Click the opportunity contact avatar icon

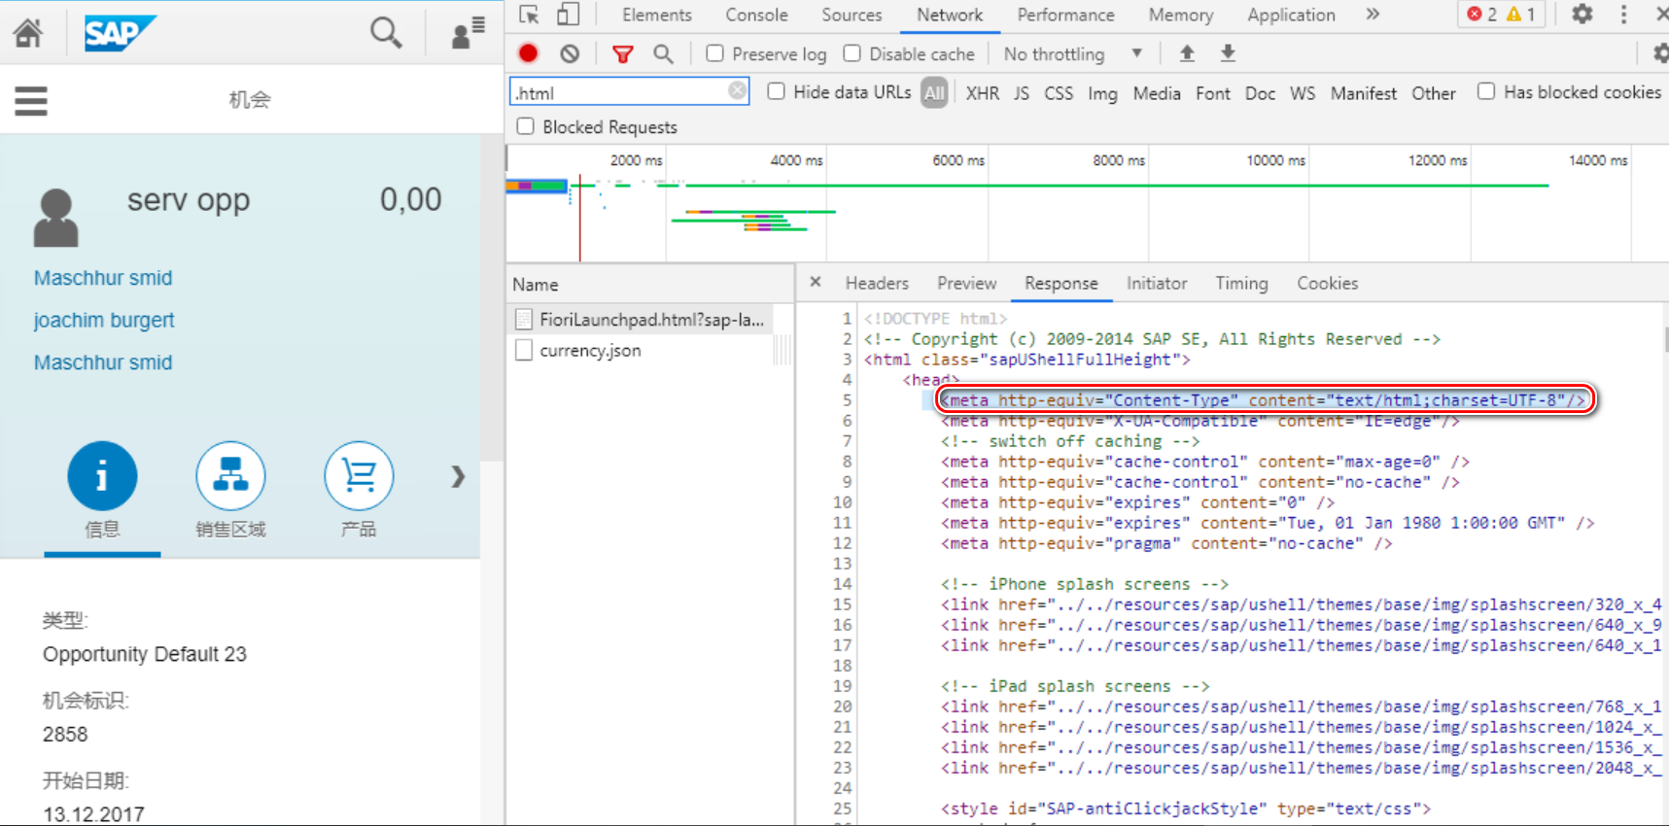[56, 218]
